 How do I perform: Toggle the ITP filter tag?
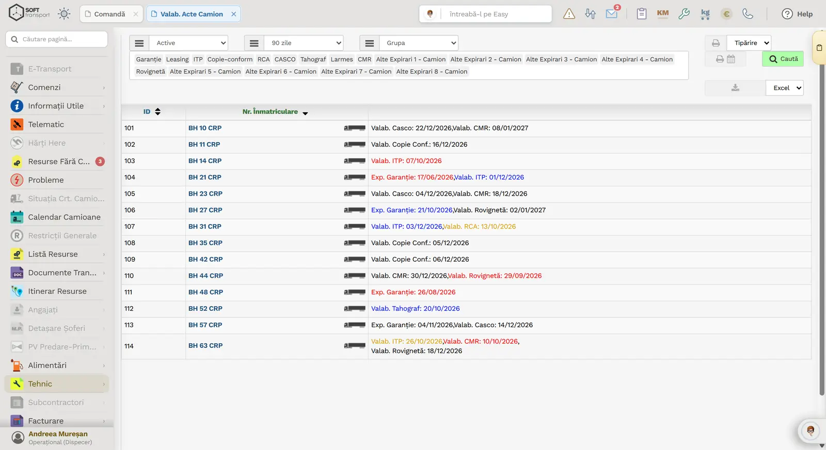pos(198,59)
